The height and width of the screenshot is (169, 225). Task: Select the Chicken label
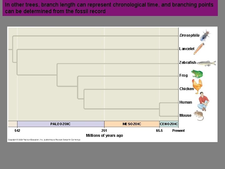[187, 89]
